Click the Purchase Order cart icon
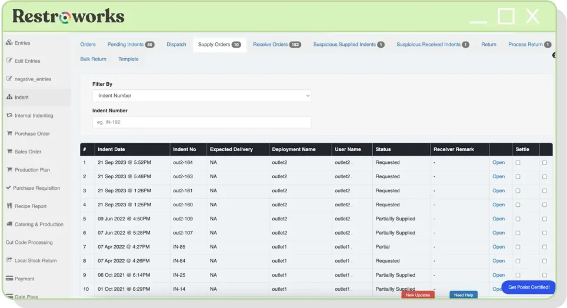 9,133
